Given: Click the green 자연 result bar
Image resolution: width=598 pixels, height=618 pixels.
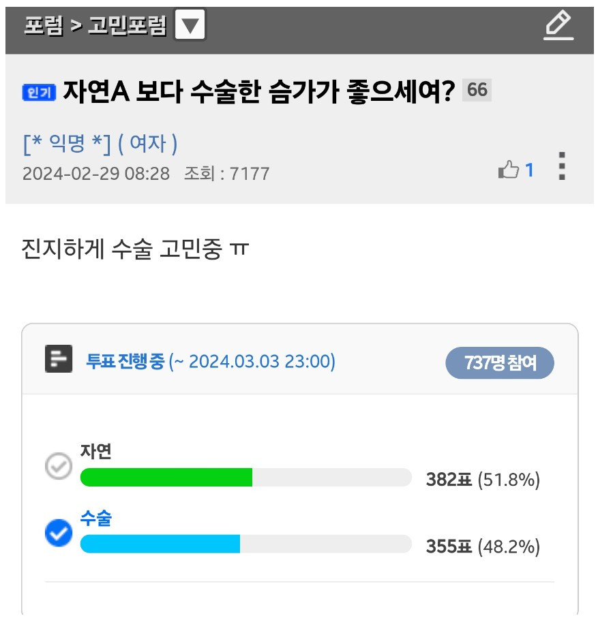Looking at the screenshot, I should coord(166,477).
